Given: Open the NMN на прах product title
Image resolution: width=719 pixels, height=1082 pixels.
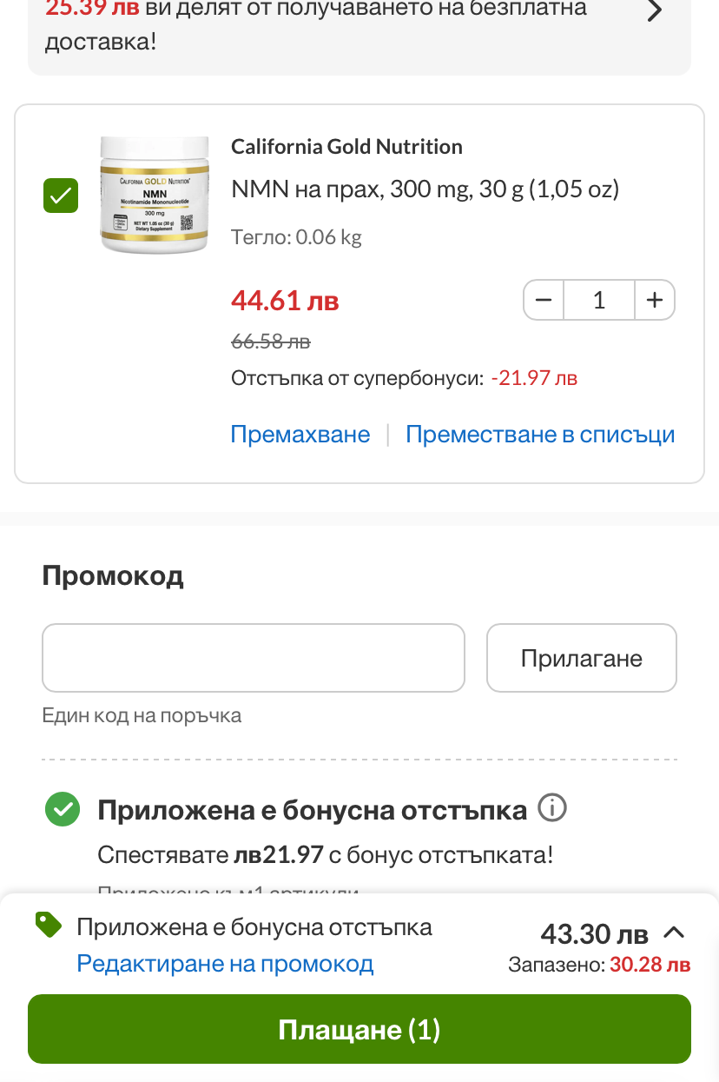Looking at the screenshot, I should tap(425, 189).
